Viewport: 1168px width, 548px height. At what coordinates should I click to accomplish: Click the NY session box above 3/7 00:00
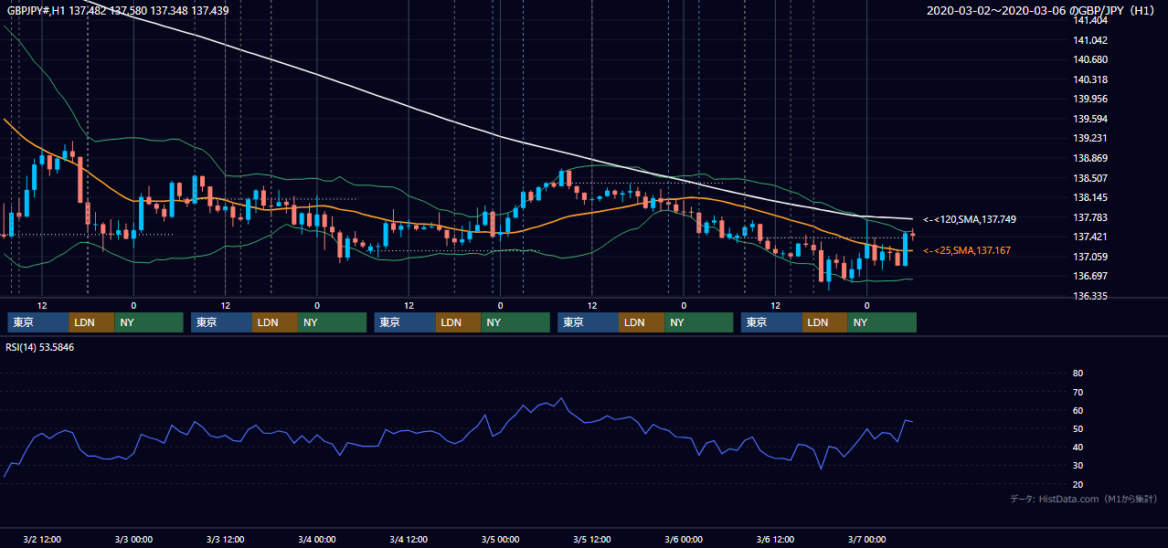click(x=882, y=322)
